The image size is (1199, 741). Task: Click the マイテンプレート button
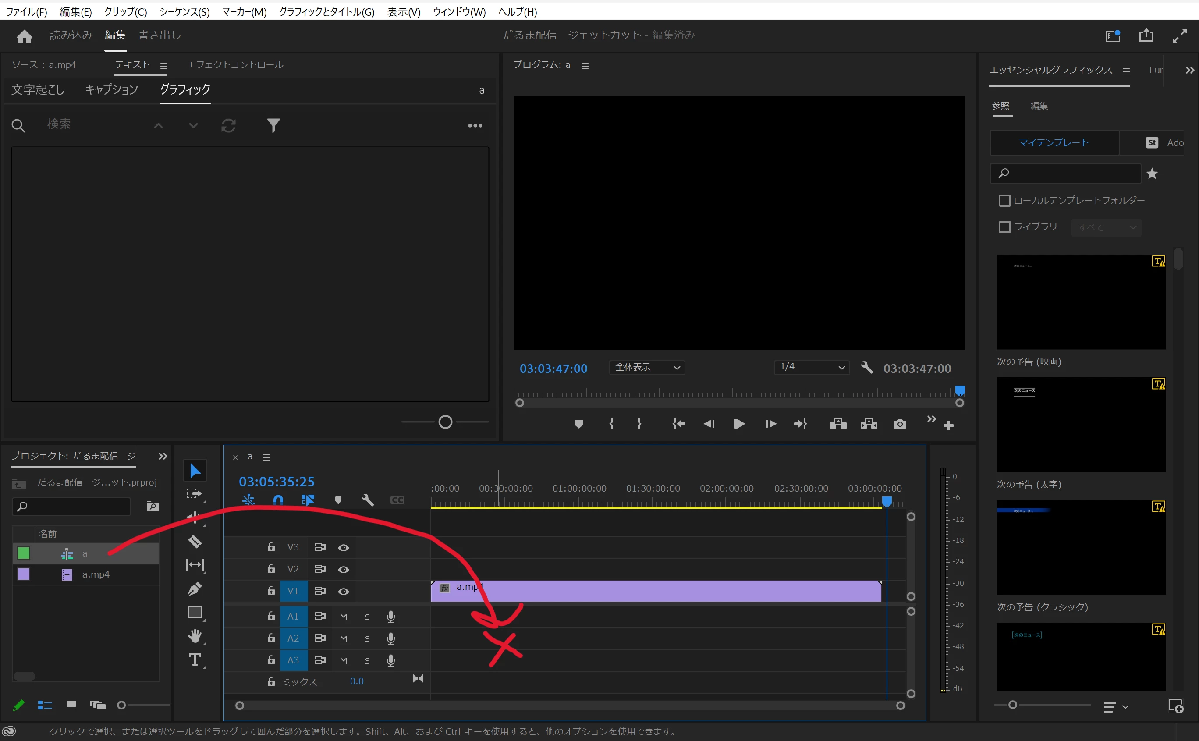[1054, 142]
